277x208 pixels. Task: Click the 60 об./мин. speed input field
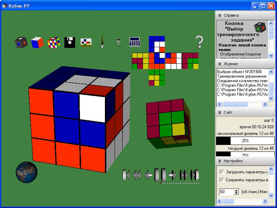pyautogui.click(x=227, y=192)
